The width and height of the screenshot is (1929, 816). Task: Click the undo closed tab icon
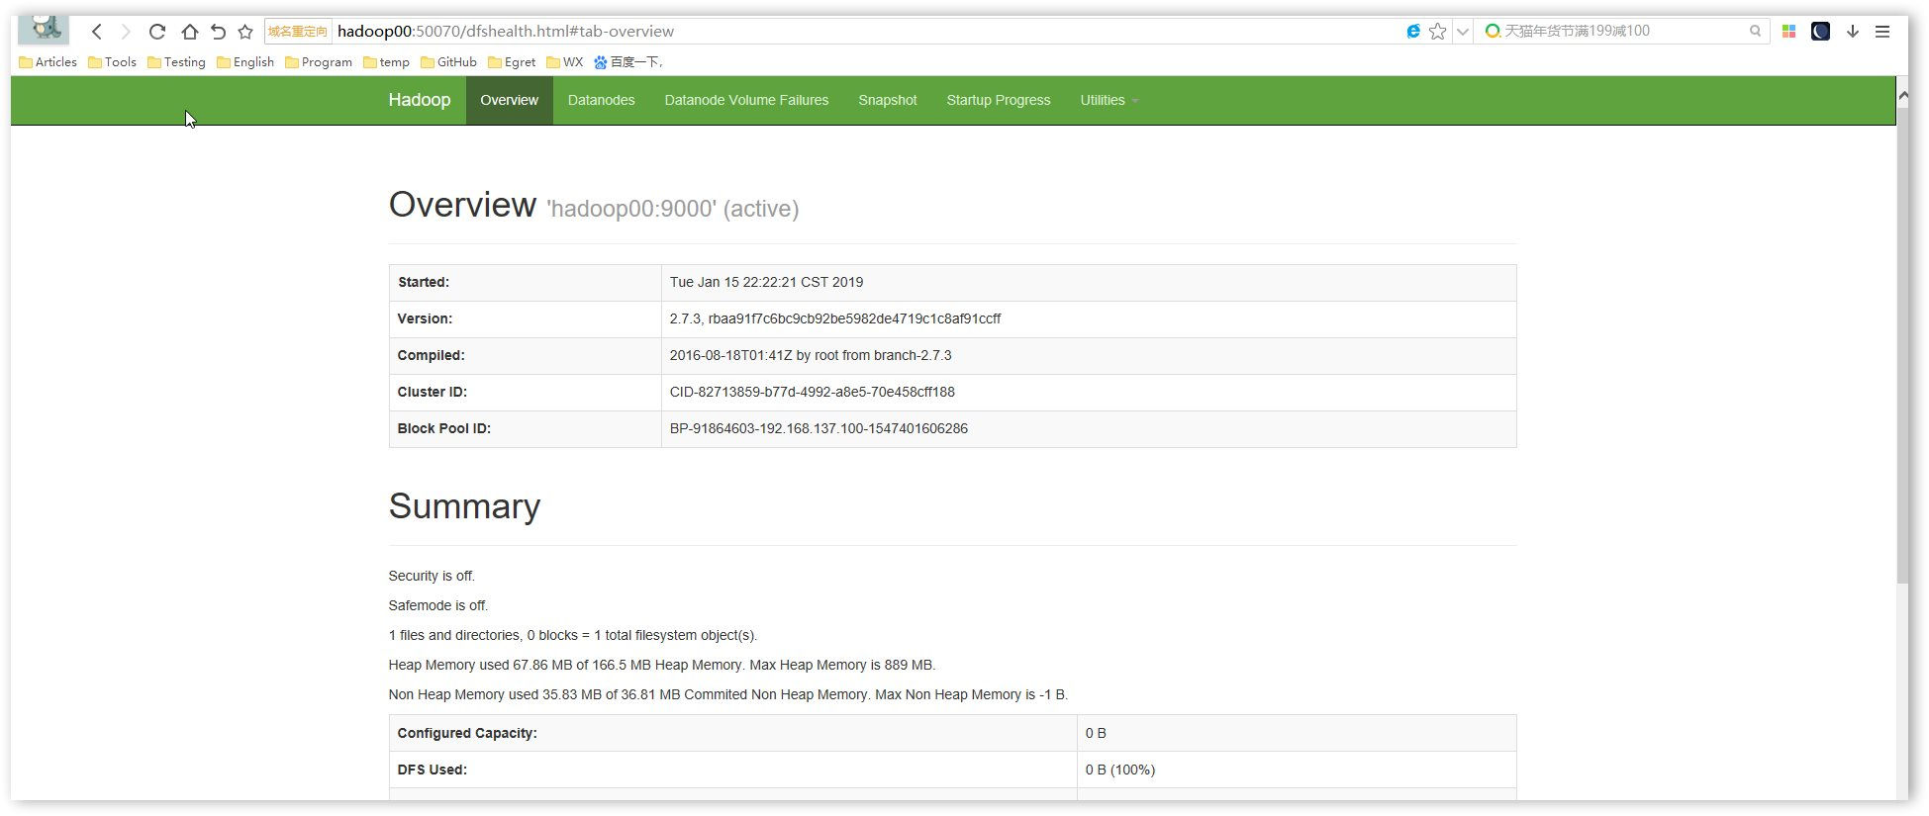point(218,32)
